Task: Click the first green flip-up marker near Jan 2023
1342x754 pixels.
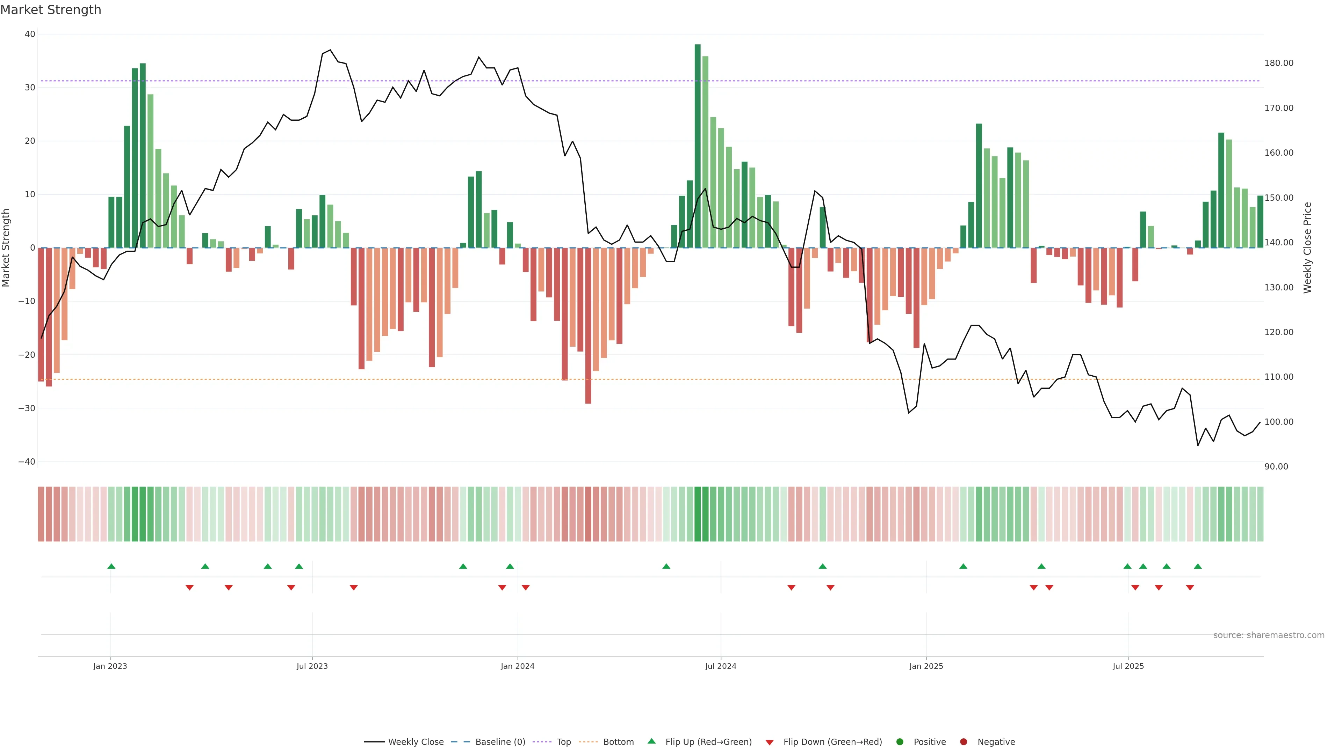Action: click(x=111, y=566)
